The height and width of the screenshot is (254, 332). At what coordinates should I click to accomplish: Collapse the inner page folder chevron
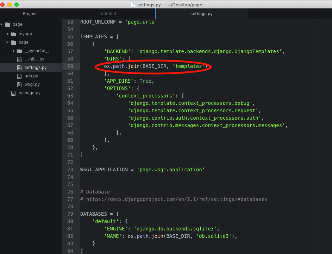click(x=8, y=42)
